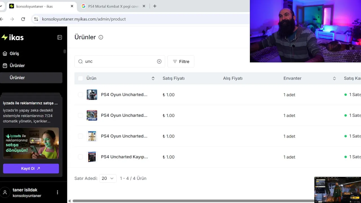
Task: Open a new browser tab
Action: [155, 6]
